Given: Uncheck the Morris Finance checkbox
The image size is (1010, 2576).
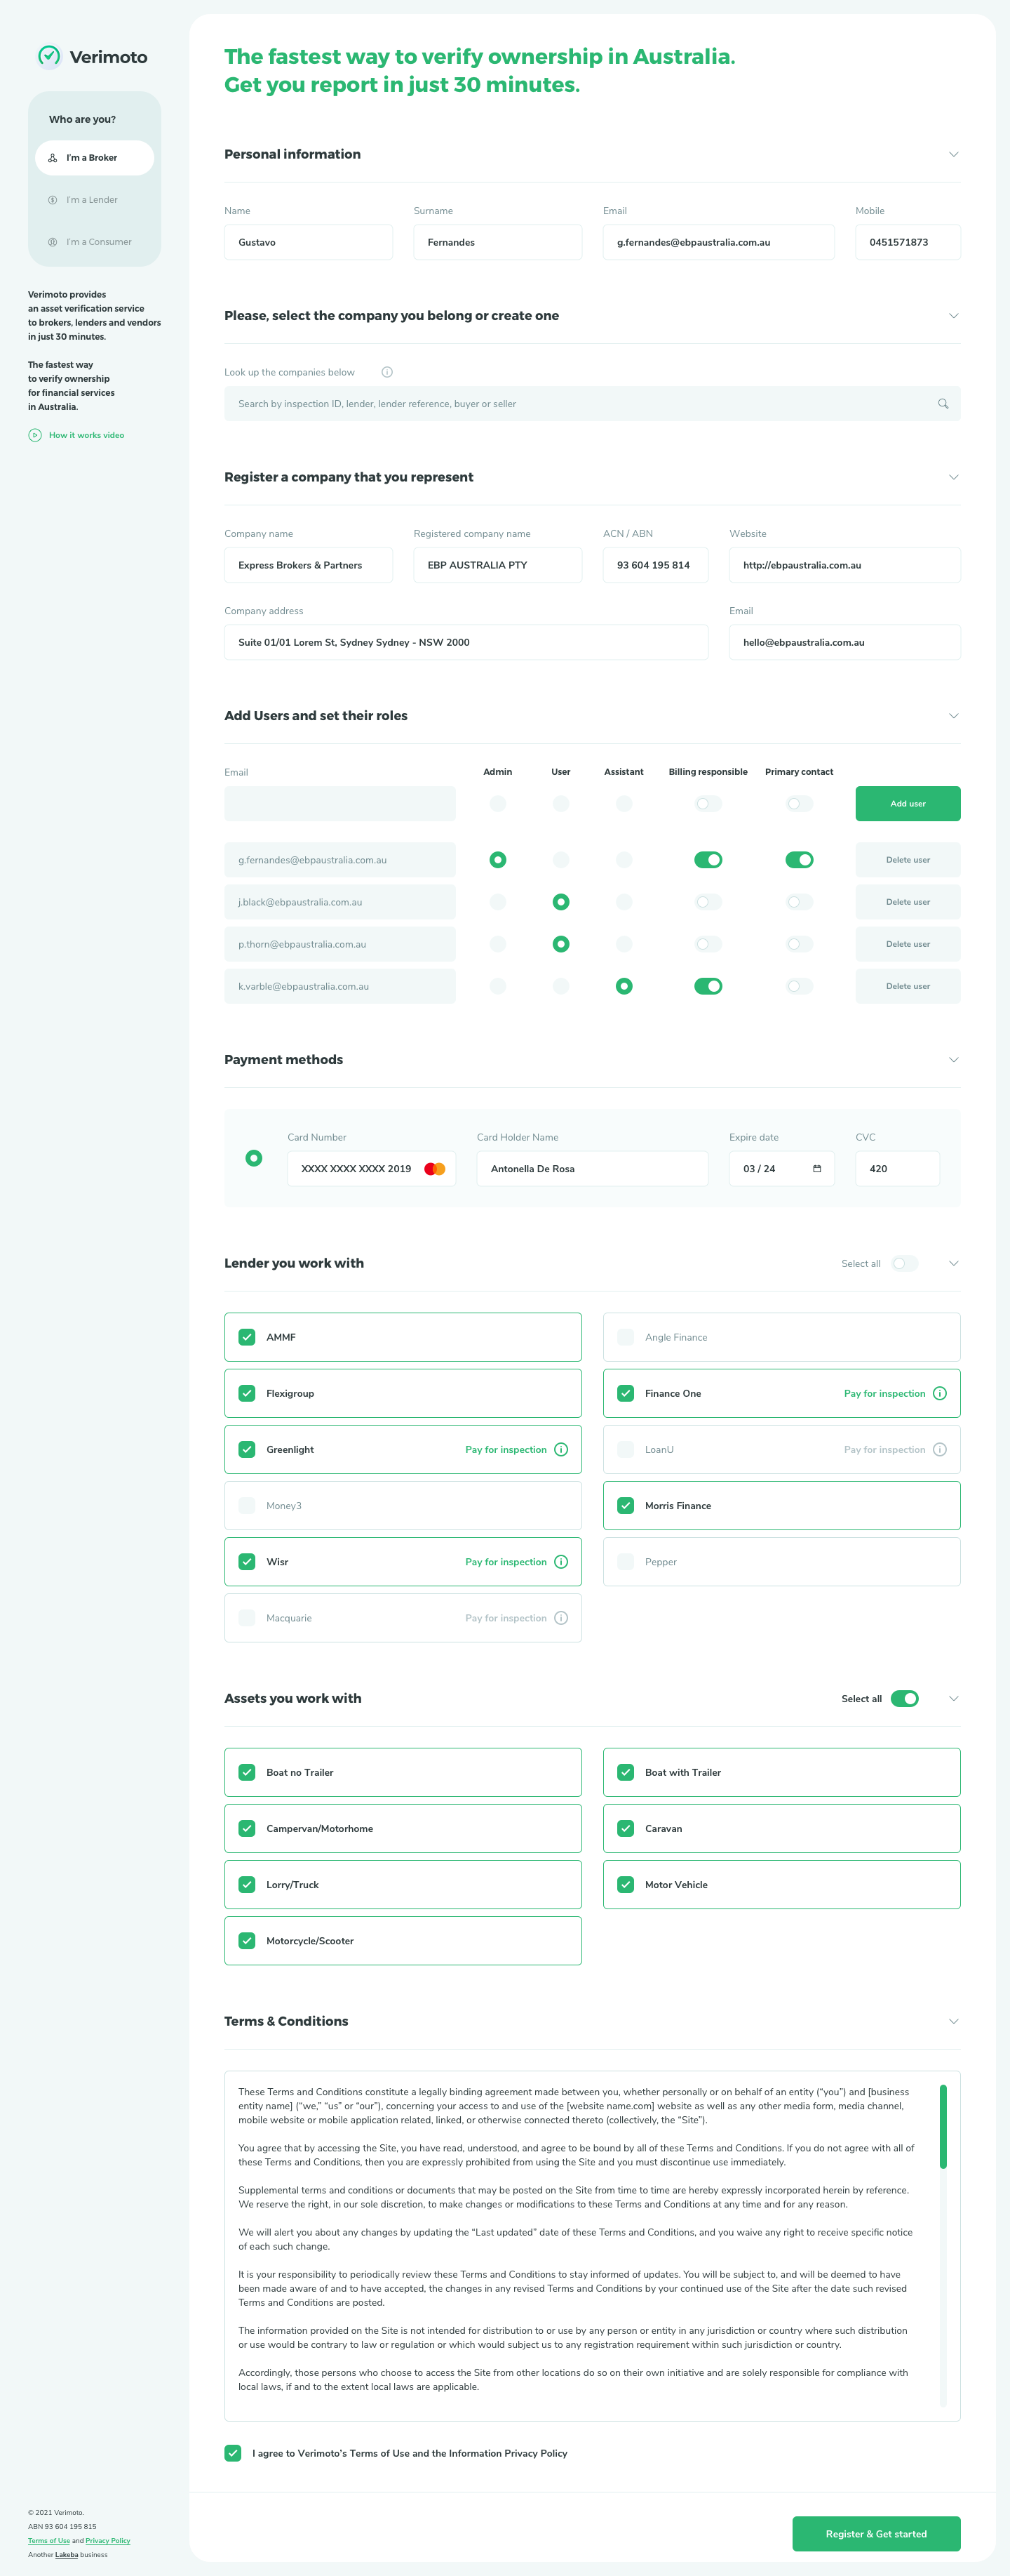Looking at the screenshot, I should 626,1505.
